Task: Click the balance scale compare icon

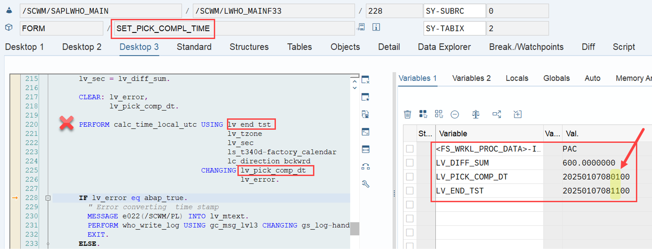Action: click(476, 114)
